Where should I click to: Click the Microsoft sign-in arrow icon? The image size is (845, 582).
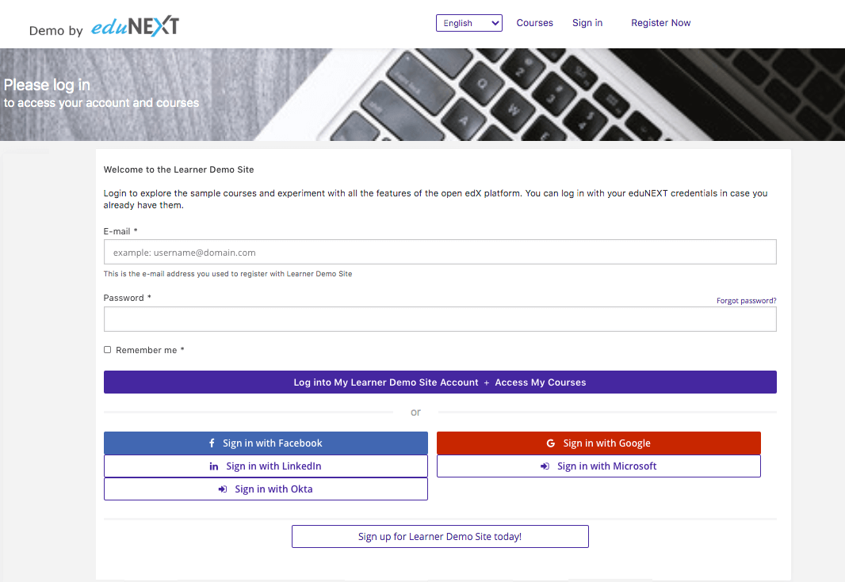tap(545, 466)
